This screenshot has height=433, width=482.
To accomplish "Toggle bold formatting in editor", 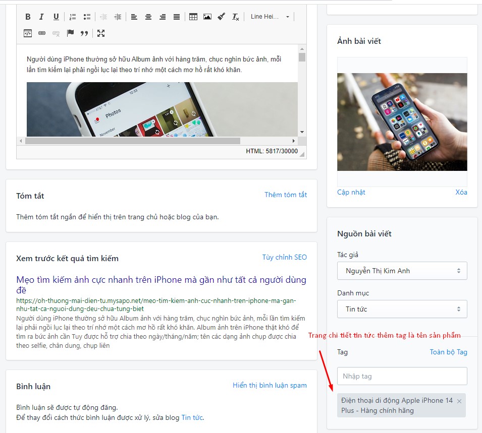I will (x=28, y=17).
